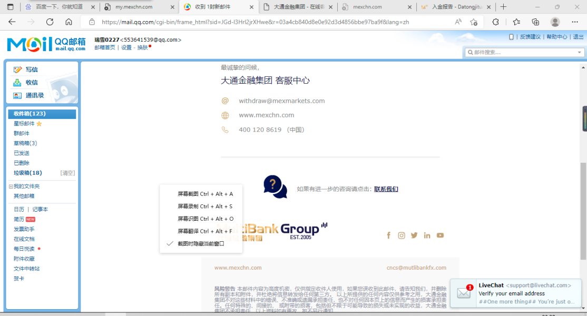This screenshot has height=316, width=587.
Task: Choose 屏幕录制 Ctrl+Alt+S menu entry
Action: pyautogui.click(x=205, y=206)
